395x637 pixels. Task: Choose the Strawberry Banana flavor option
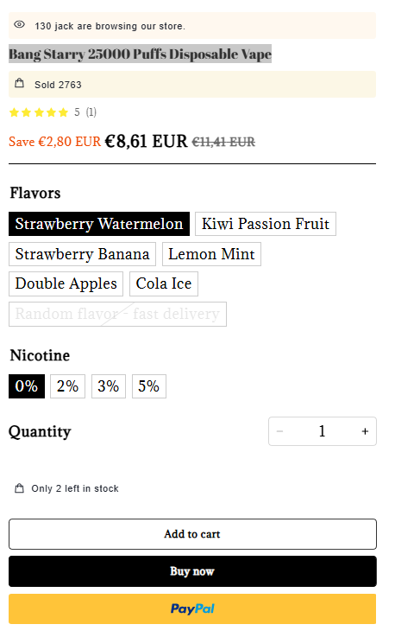pos(82,254)
